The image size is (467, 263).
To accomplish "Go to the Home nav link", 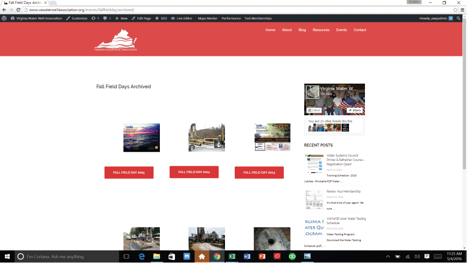I will [x=270, y=30].
